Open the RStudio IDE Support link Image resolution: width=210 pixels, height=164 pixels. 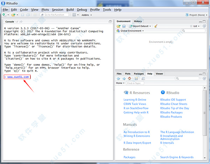173,100
